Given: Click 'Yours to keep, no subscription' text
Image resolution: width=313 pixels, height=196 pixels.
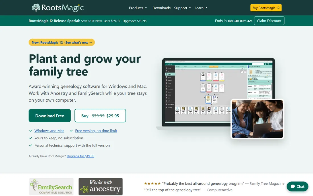Looking at the screenshot, I should [x=59, y=138].
